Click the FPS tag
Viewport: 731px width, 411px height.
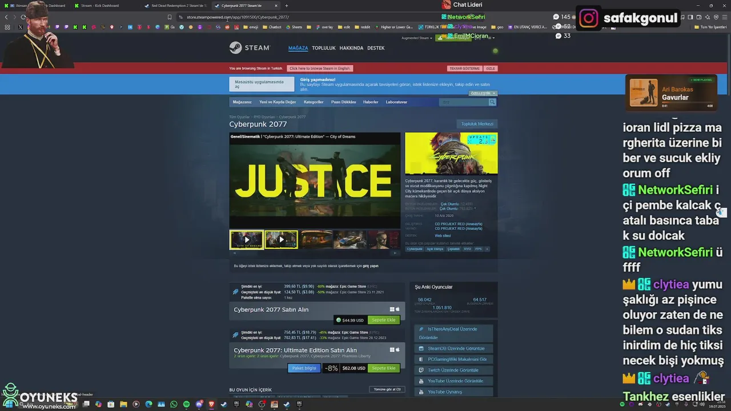point(479,249)
